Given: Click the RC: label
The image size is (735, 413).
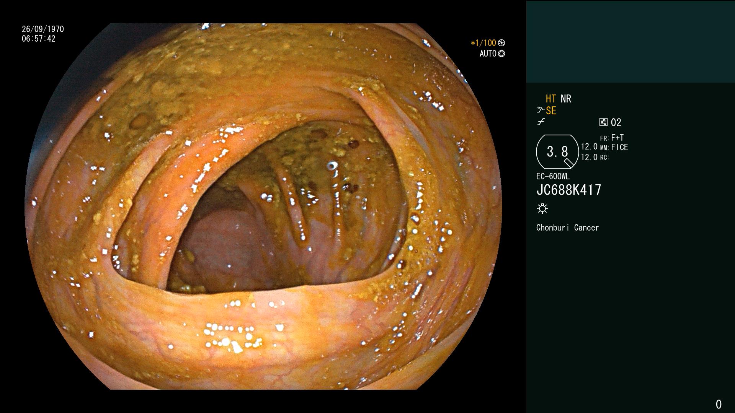Looking at the screenshot, I should tap(605, 158).
